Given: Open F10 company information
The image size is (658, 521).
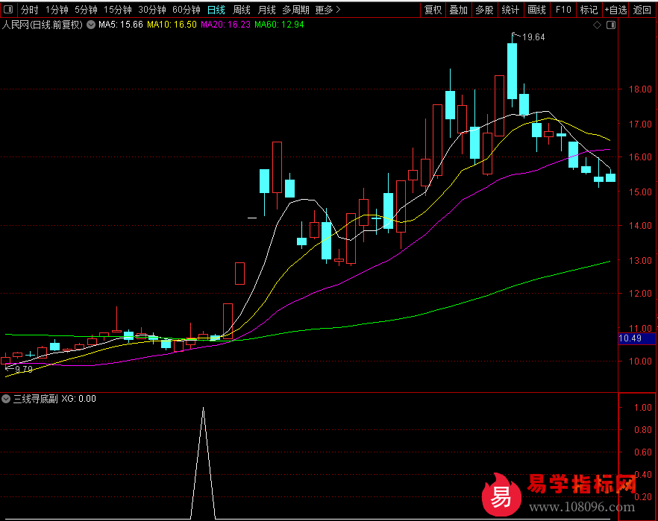Looking at the screenshot, I should 563,10.
